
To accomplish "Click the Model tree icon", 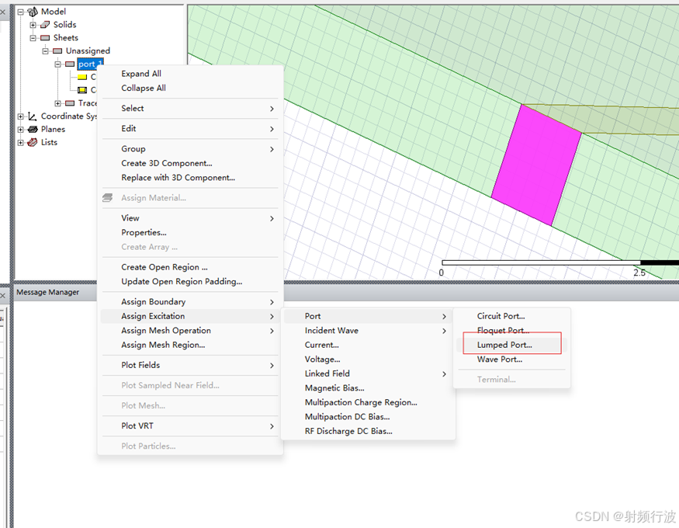I will (x=33, y=12).
